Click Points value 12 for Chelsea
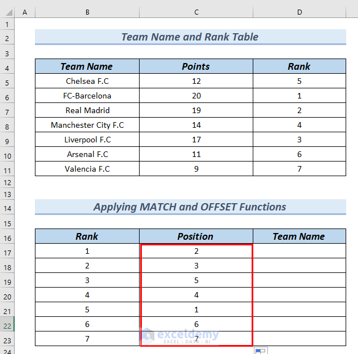358x354 pixels. pos(196,81)
